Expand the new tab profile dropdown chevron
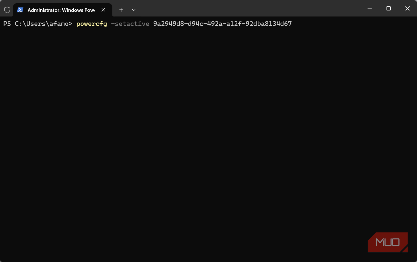The height and width of the screenshot is (262, 417). tap(134, 10)
